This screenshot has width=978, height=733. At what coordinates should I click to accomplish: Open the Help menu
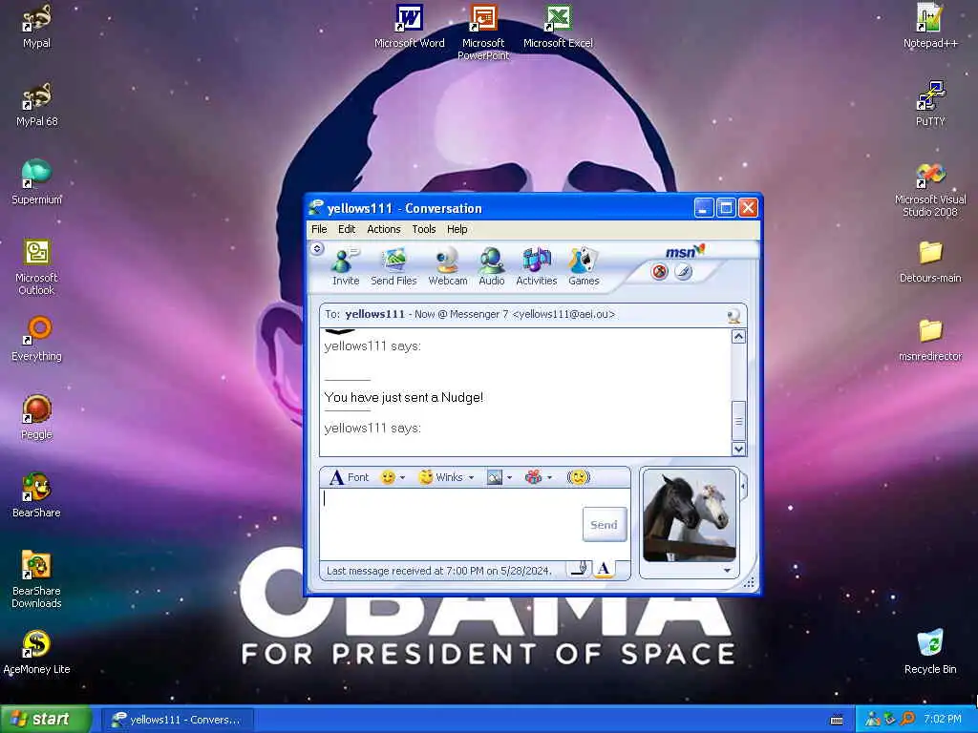point(457,229)
